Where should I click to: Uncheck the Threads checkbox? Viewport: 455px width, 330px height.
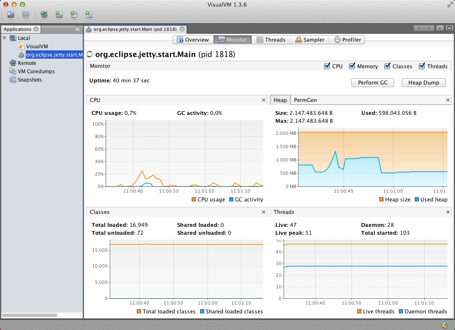click(422, 66)
